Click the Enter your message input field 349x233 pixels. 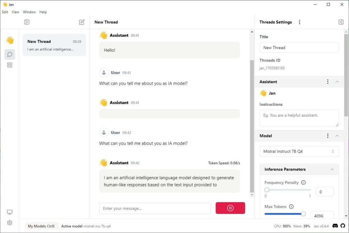155,208
